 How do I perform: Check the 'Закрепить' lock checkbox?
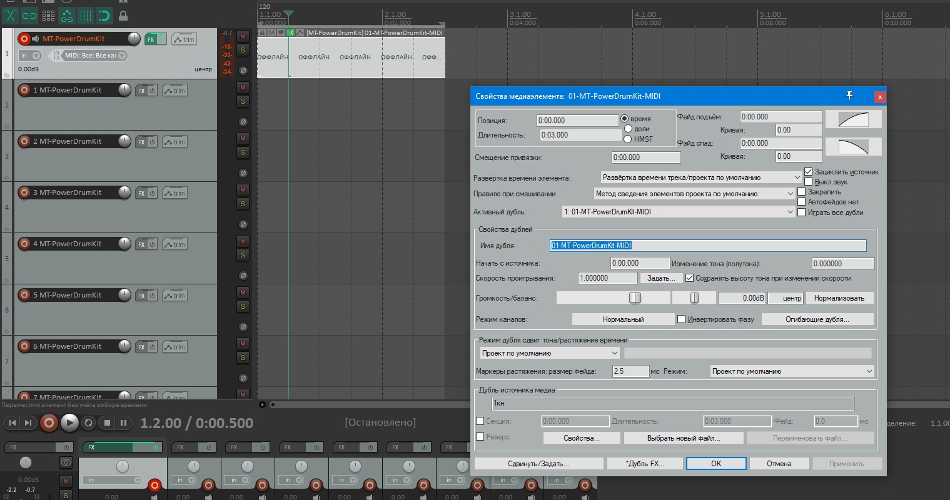[x=801, y=192]
